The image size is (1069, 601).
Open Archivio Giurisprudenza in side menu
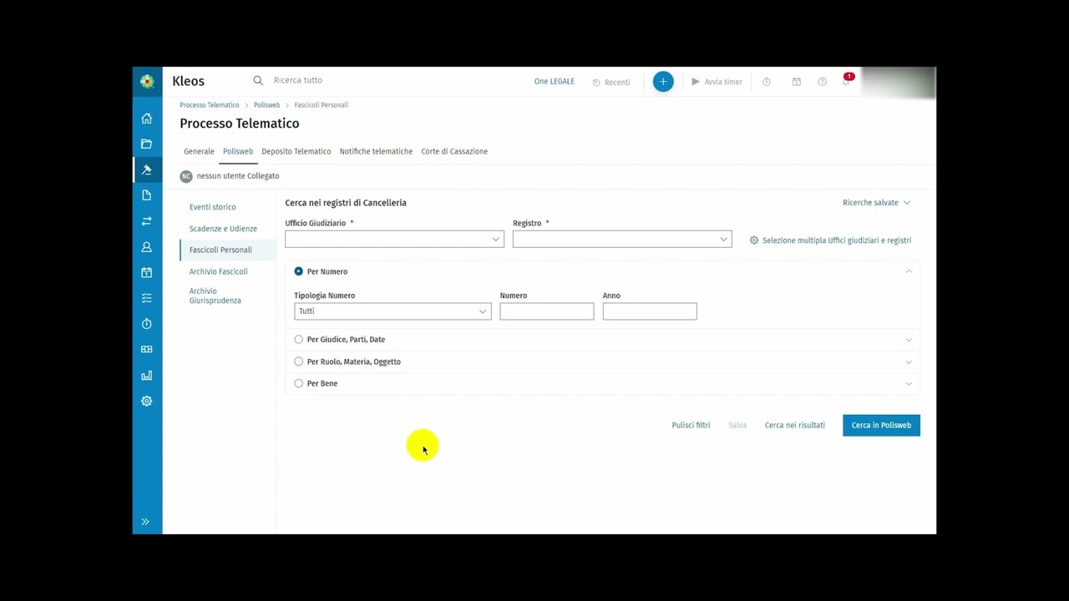(x=215, y=295)
